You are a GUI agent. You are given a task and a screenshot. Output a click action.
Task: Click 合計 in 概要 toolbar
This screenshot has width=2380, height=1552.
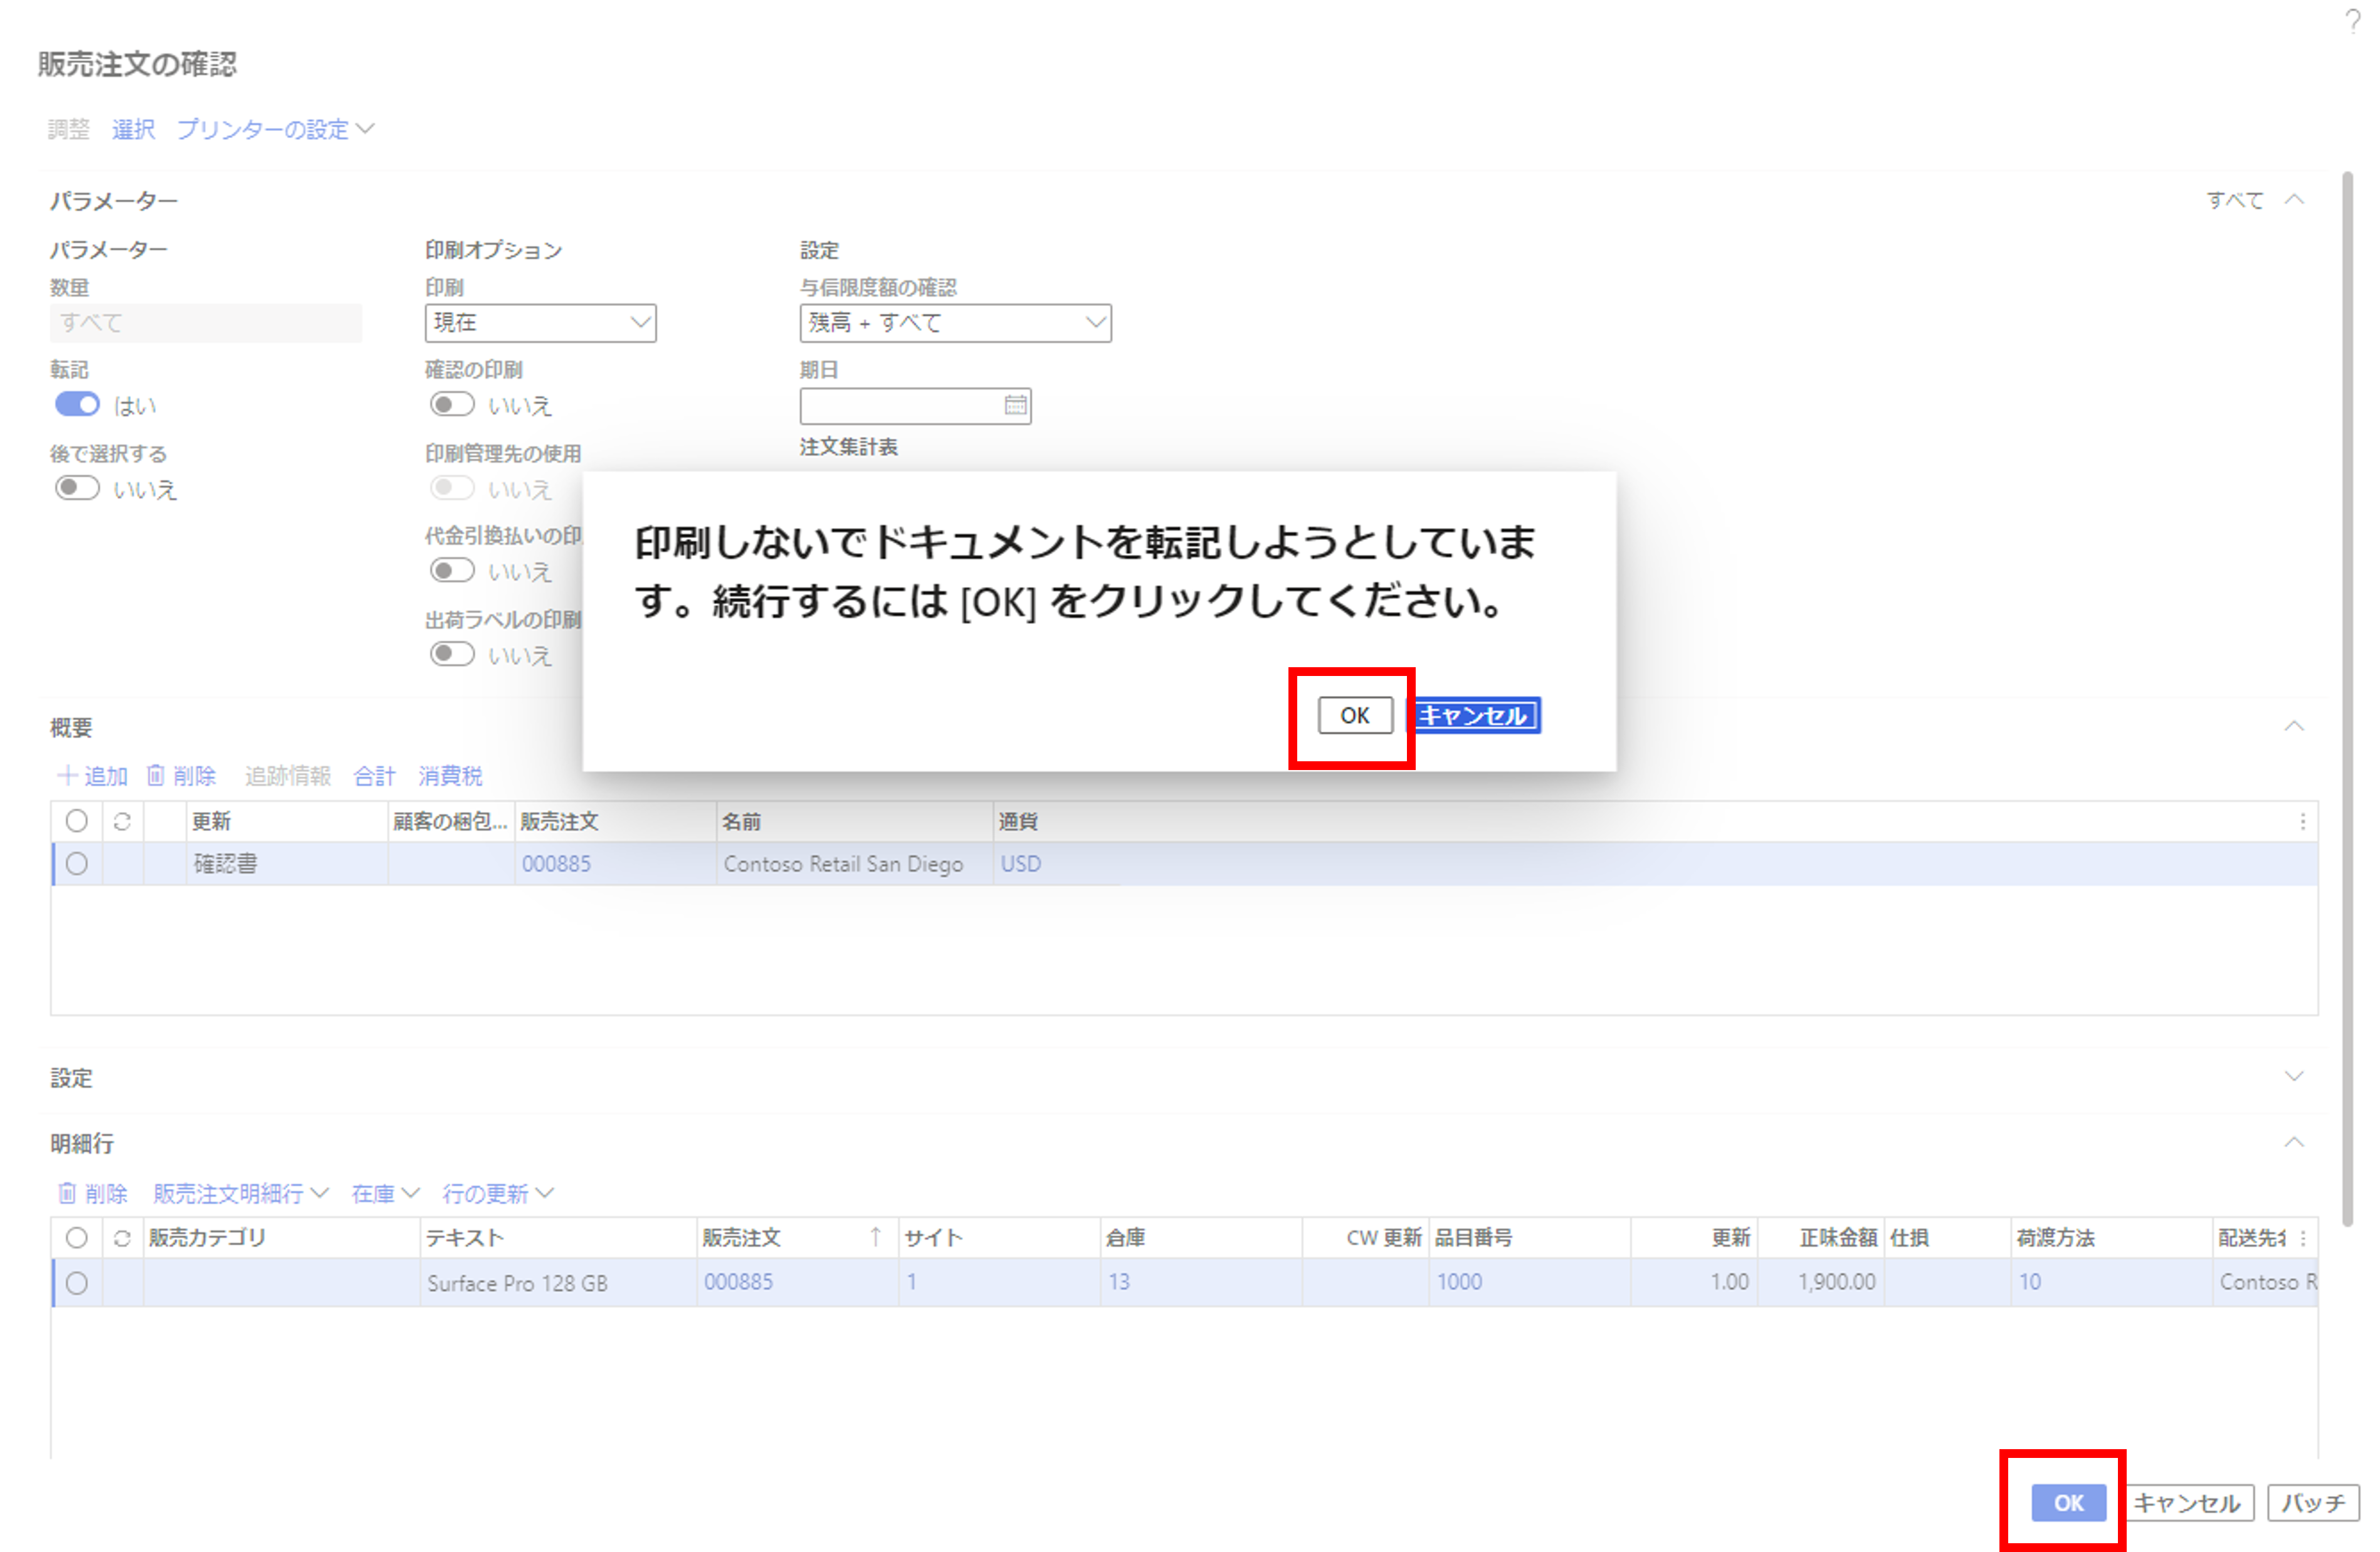(x=374, y=776)
